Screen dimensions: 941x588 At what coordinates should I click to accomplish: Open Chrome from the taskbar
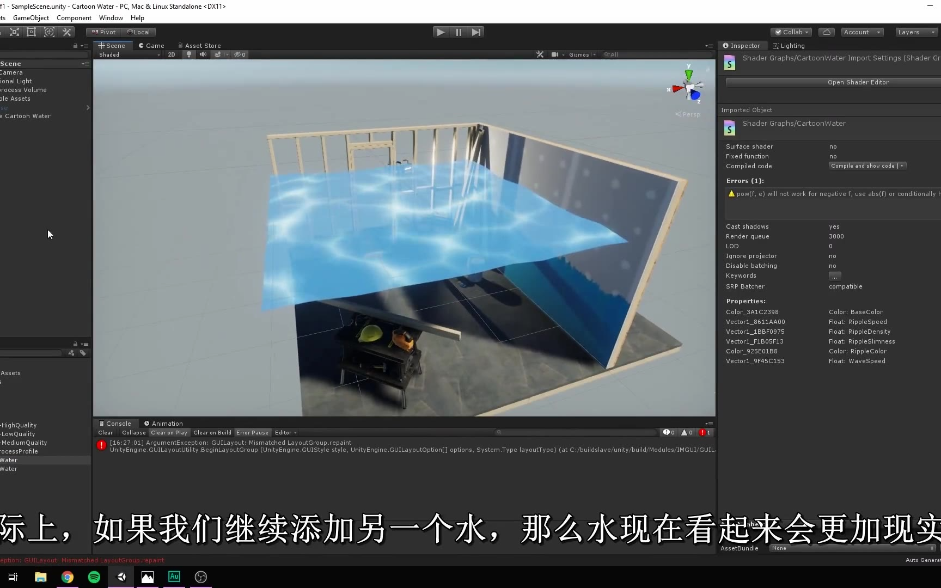[68, 577]
